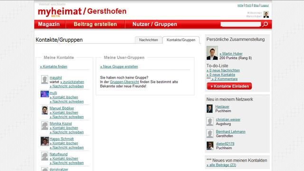The width and height of the screenshot is (304, 171).
Task: Open Happo Schmidt's avatar photo
Action: pyautogui.click(x=45, y=141)
